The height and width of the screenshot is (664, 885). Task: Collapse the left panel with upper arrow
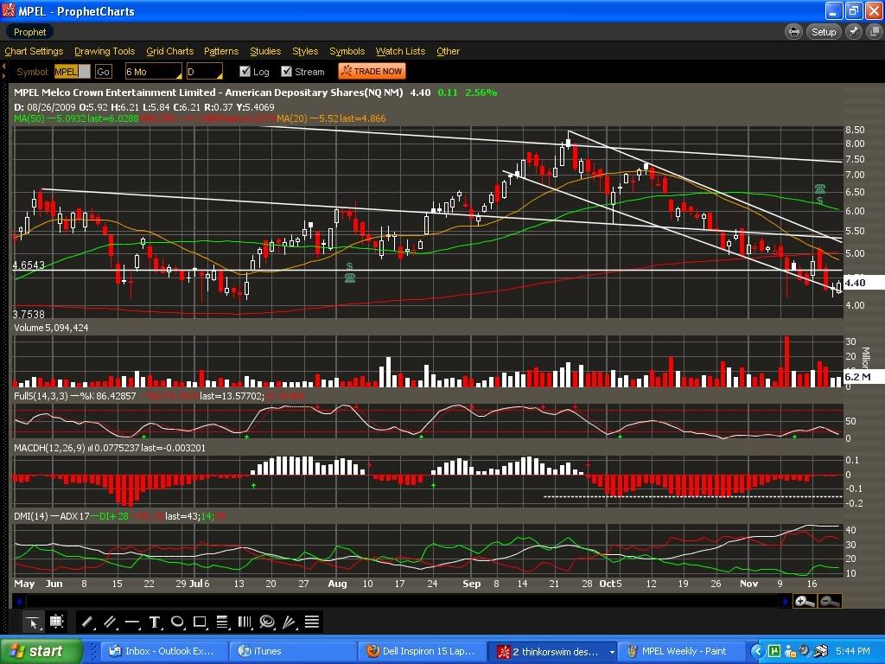tap(3, 67)
